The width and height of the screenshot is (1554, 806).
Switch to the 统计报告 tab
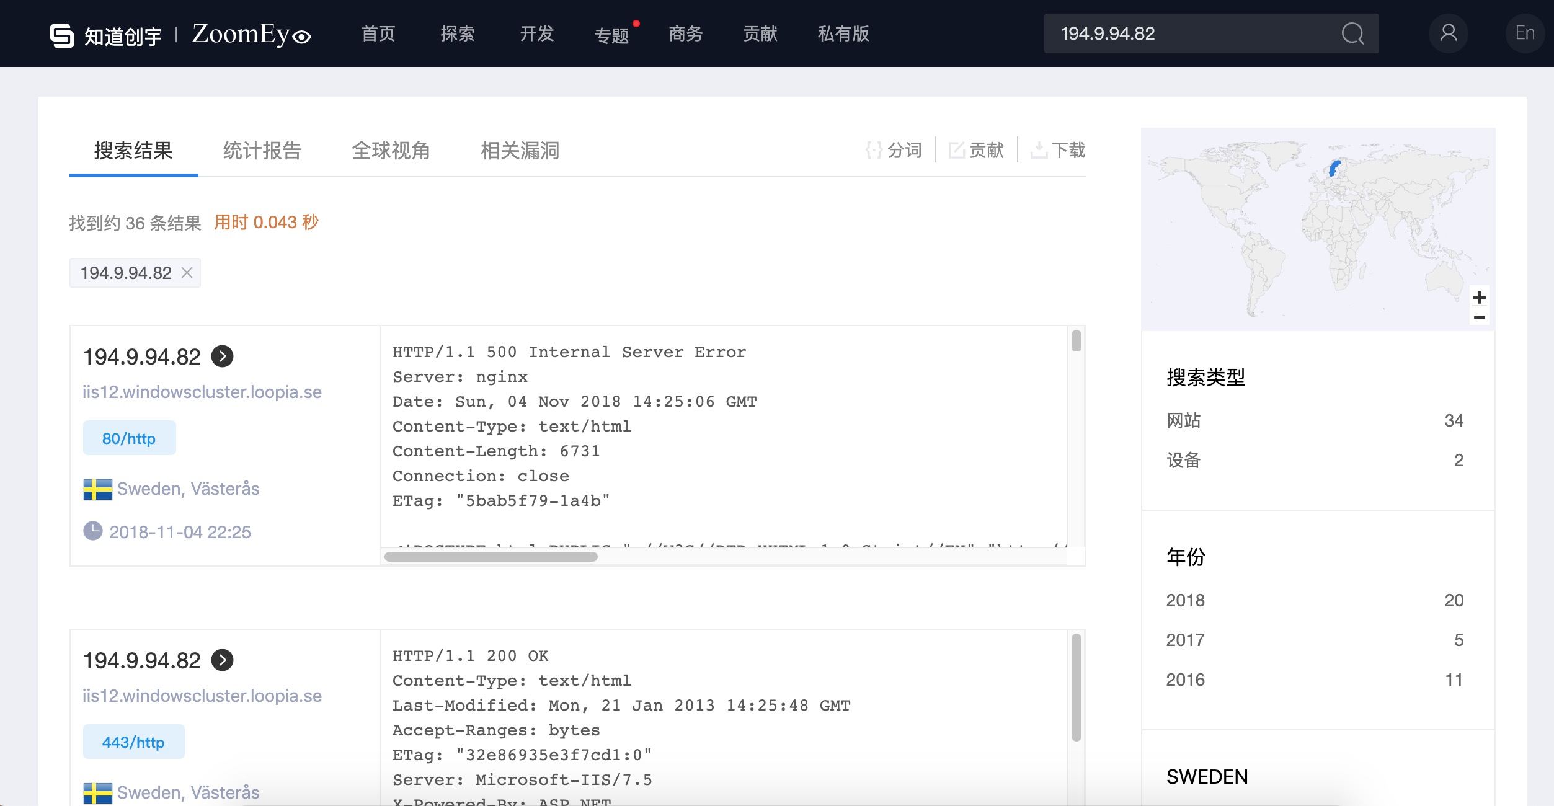(262, 151)
